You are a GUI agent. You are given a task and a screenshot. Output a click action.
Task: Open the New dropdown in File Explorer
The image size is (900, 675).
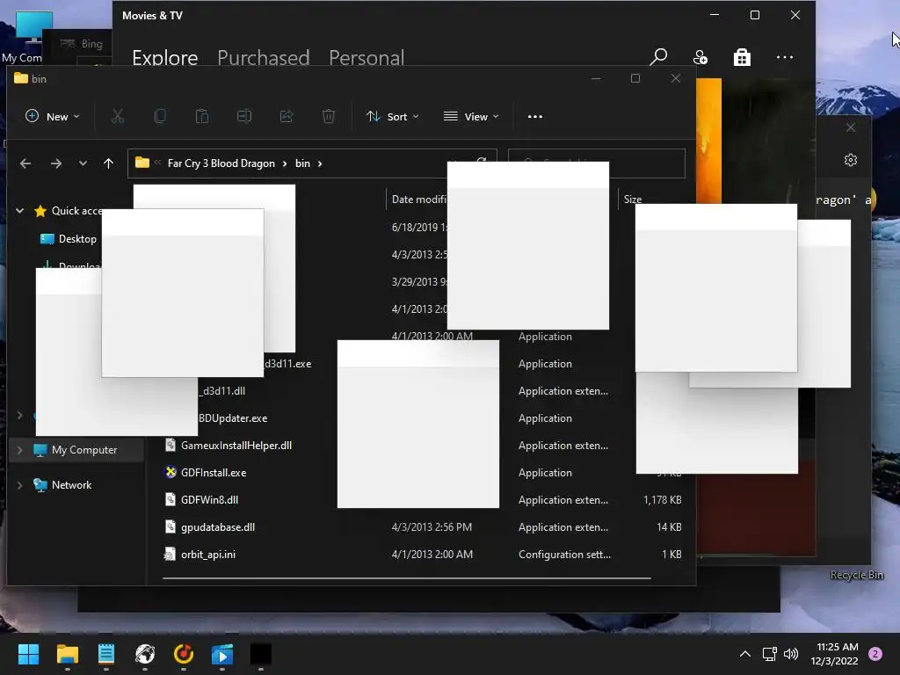click(52, 117)
